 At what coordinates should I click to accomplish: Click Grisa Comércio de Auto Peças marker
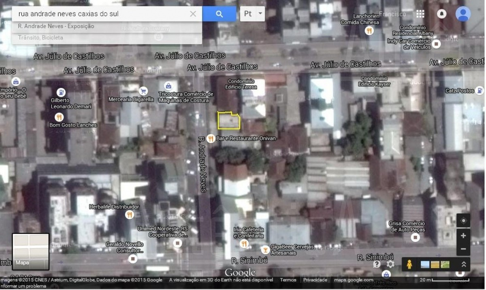(x=415, y=238)
